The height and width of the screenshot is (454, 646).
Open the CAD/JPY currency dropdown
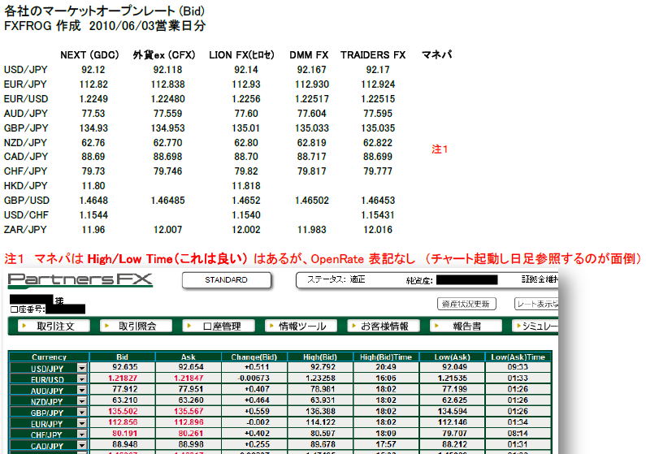point(82,445)
